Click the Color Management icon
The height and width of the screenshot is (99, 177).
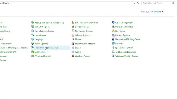(x=113, y=23)
